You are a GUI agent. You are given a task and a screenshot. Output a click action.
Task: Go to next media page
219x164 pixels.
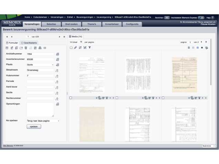coord(201,42)
